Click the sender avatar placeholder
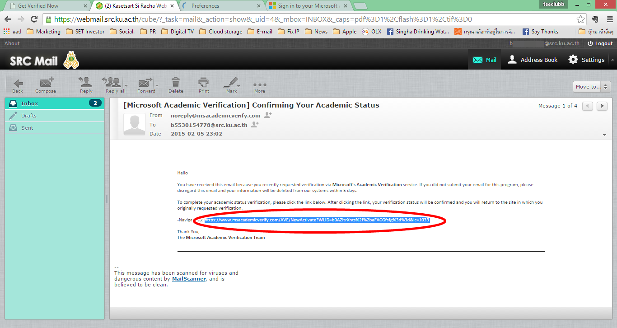Image resolution: width=617 pixels, height=328 pixels. (x=135, y=125)
